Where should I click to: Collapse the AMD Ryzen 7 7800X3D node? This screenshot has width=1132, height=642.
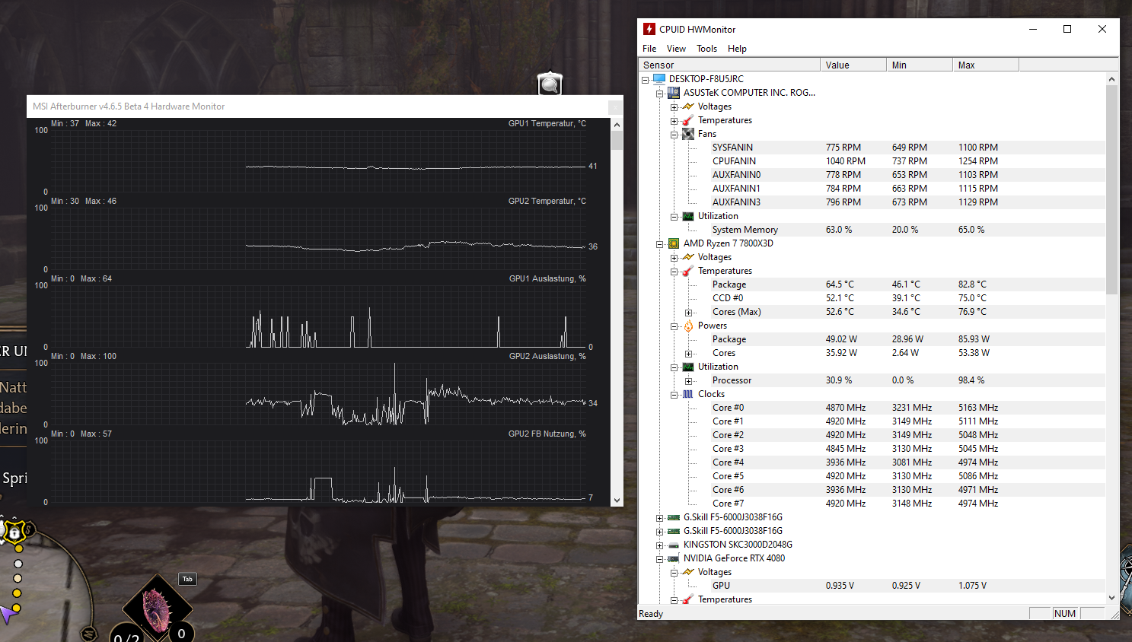click(x=660, y=243)
